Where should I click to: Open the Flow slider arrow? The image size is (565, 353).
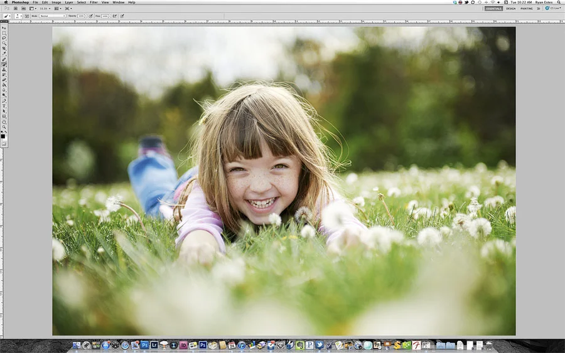(x=109, y=16)
